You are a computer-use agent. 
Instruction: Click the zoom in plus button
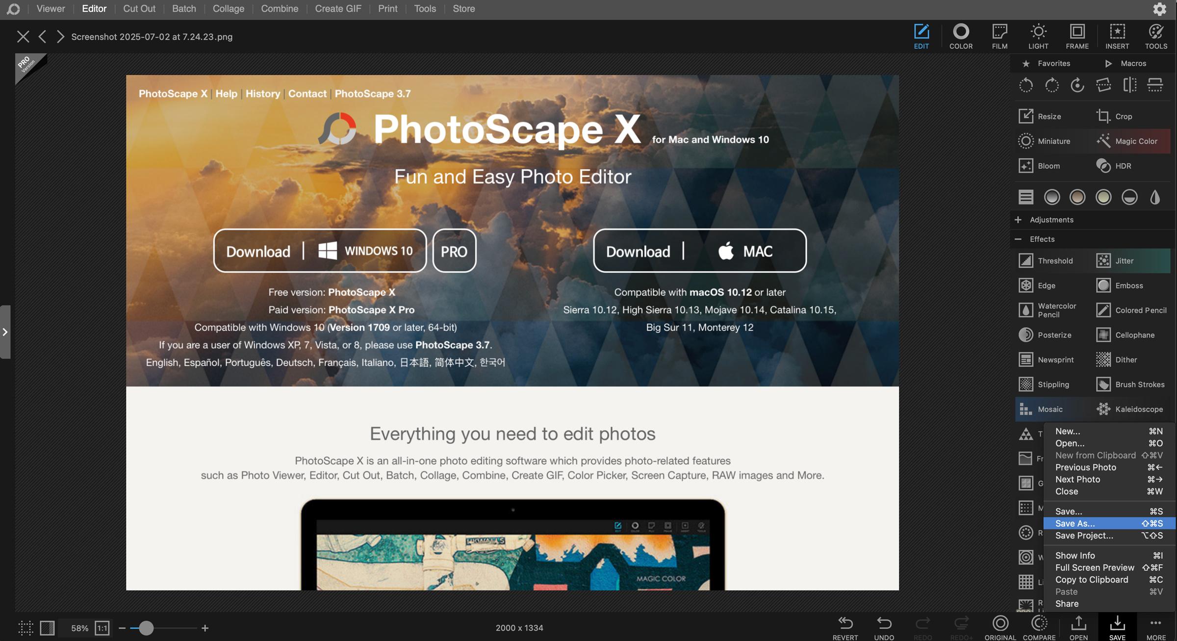(x=205, y=628)
